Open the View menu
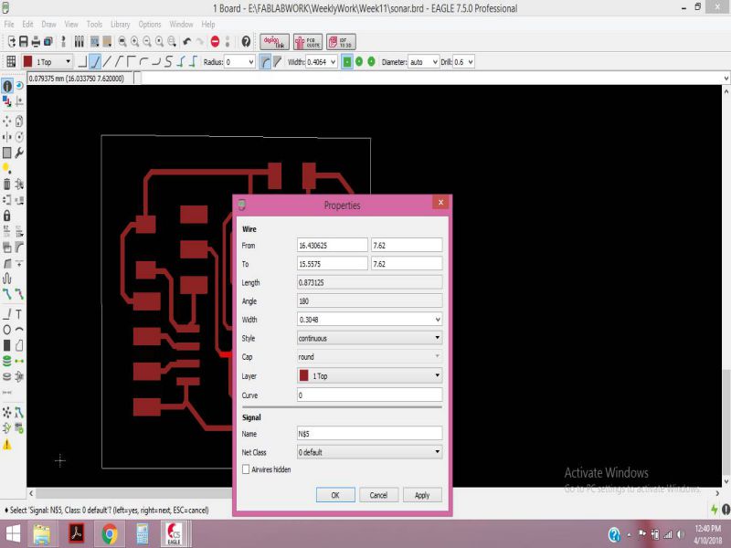Image resolution: width=731 pixels, height=548 pixels. coord(71,25)
